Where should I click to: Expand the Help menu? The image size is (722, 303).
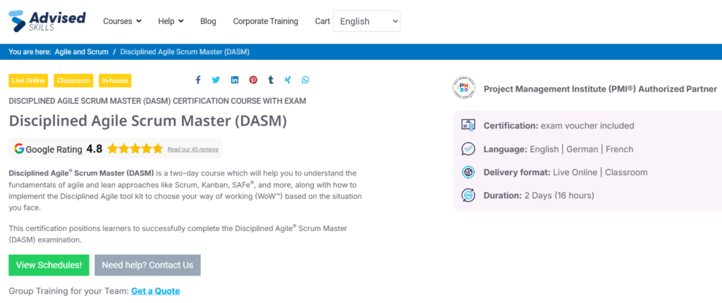click(171, 21)
